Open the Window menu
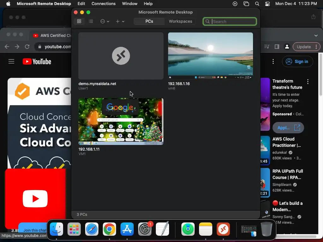Screen dimensions: 323x242 (130, 4)
